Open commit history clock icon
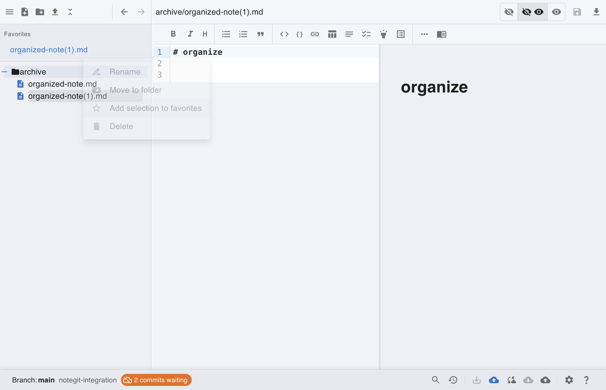Image resolution: width=606 pixels, height=390 pixels. point(453,380)
